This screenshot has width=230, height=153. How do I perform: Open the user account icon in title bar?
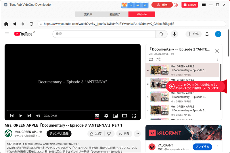176,5
